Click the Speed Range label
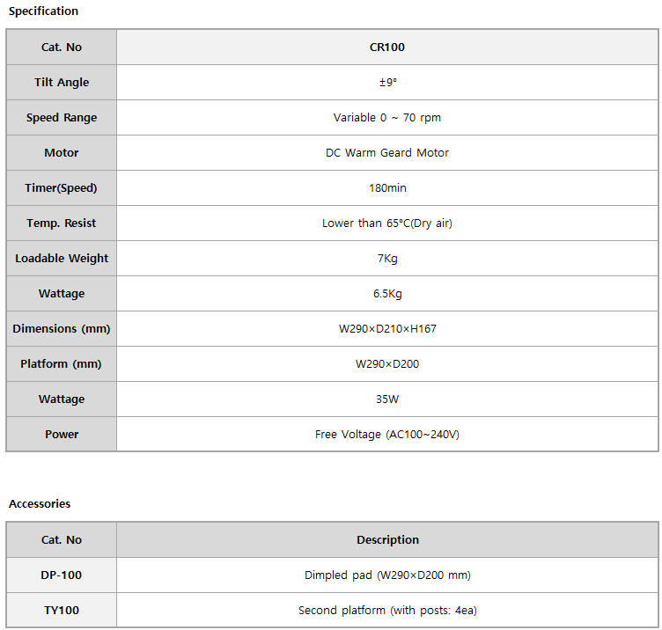Screen dimensions: 662x630 (x=62, y=117)
